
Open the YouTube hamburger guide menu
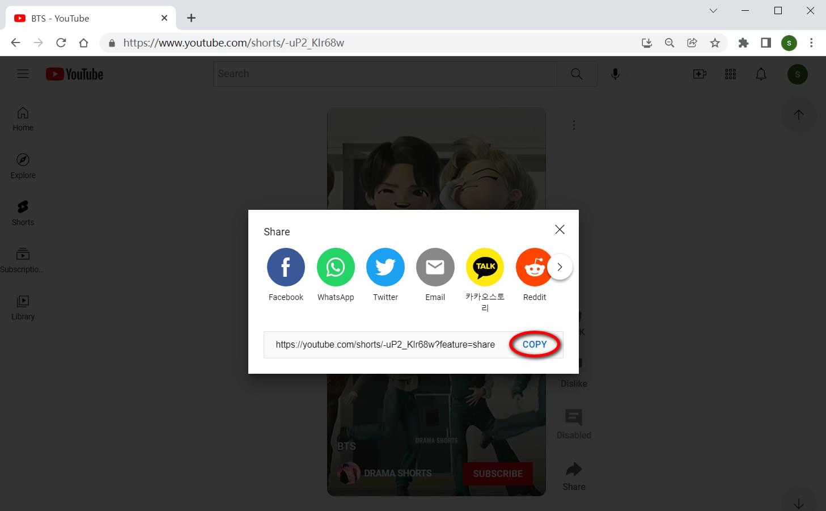click(23, 74)
